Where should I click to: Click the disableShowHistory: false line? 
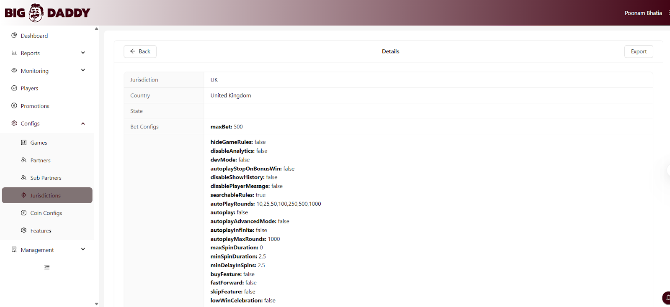(244, 177)
